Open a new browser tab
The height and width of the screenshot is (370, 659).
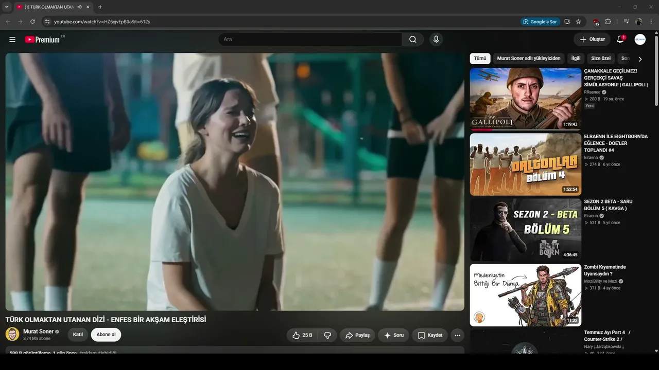point(100,7)
